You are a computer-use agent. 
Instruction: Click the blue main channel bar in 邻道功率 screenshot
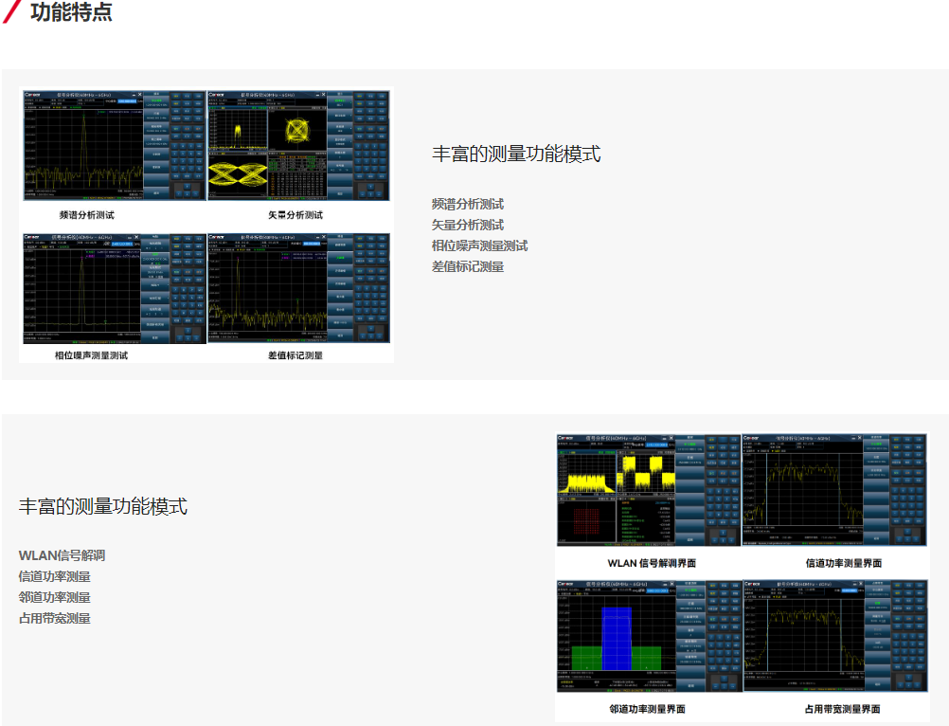(x=617, y=638)
